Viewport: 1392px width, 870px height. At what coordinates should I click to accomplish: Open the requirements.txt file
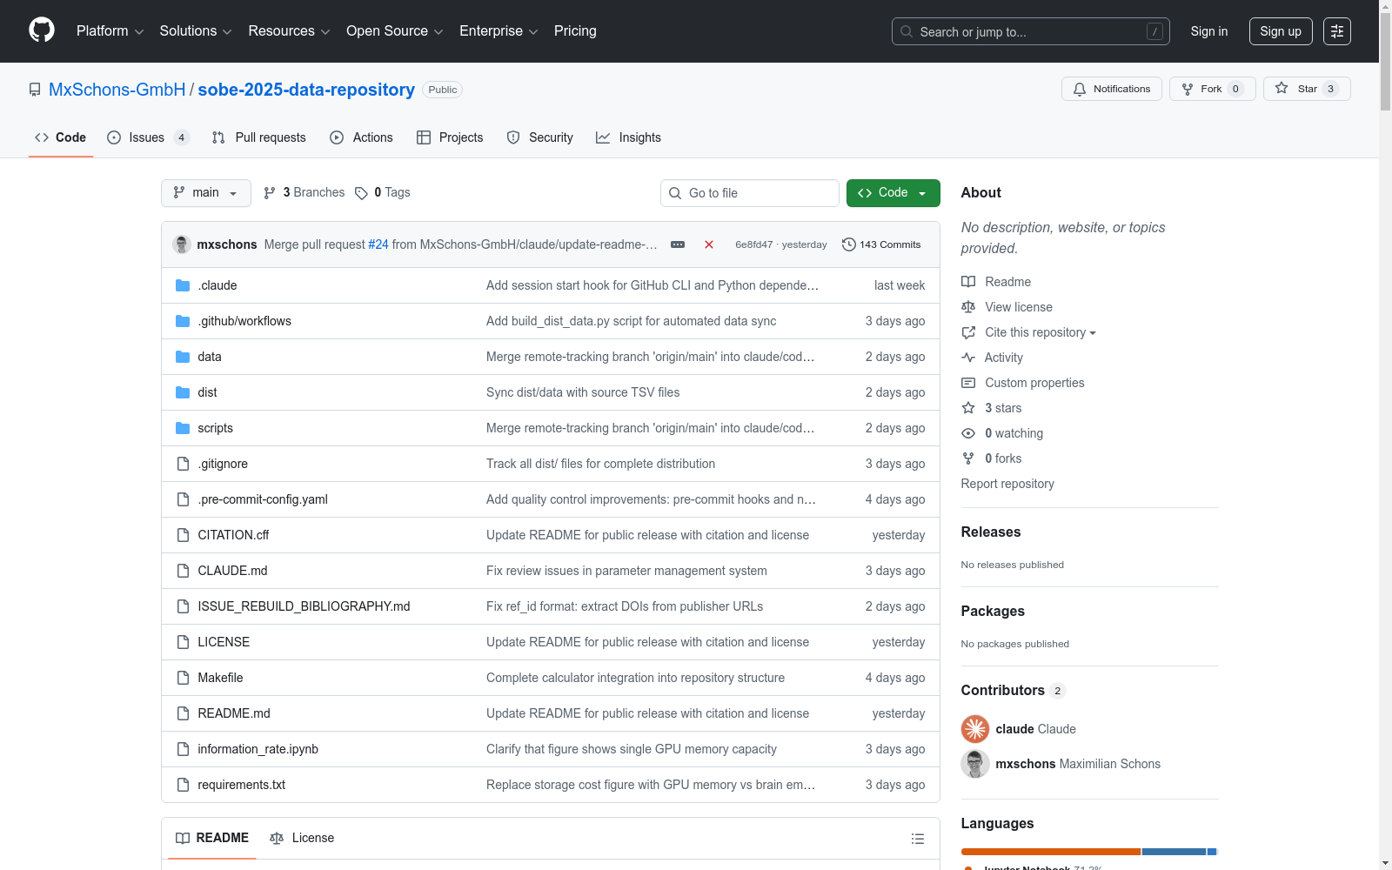pos(241,785)
